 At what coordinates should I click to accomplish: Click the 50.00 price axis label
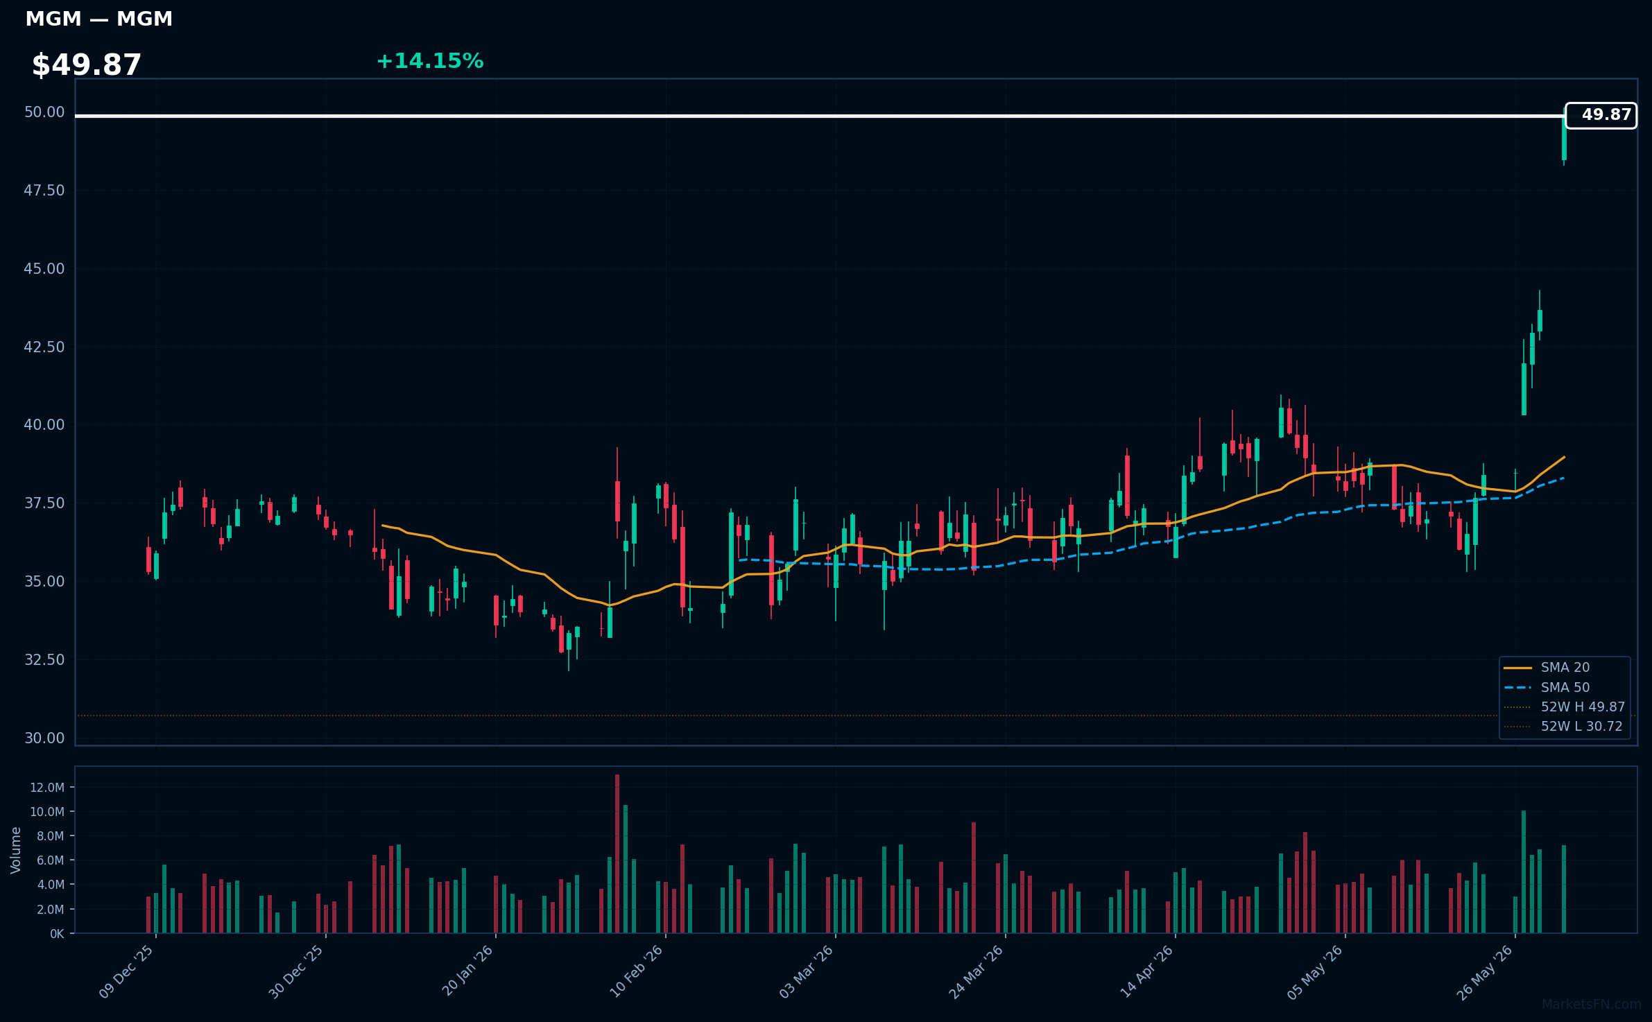point(44,112)
